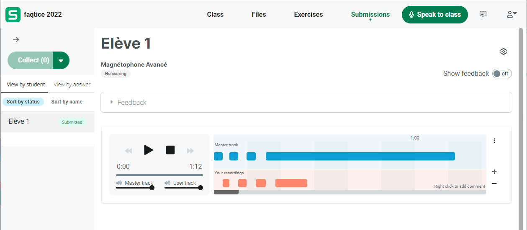Select Sort by name option
Image resolution: width=527 pixels, height=230 pixels.
tap(67, 102)
